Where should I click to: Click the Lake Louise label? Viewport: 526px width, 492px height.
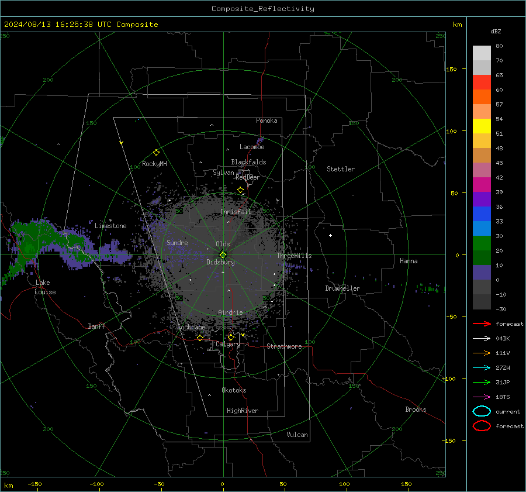pos(45,287)
